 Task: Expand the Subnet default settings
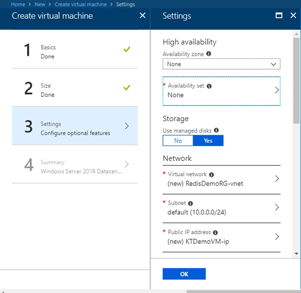point(221,208)
